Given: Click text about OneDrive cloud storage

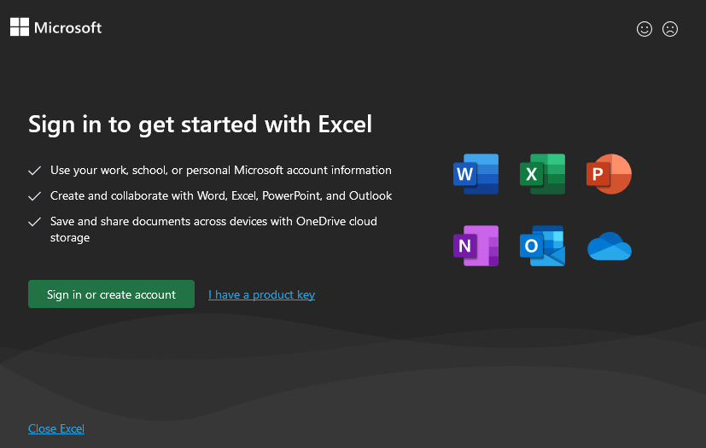Looking at the screenshot, I should [213, 230].
